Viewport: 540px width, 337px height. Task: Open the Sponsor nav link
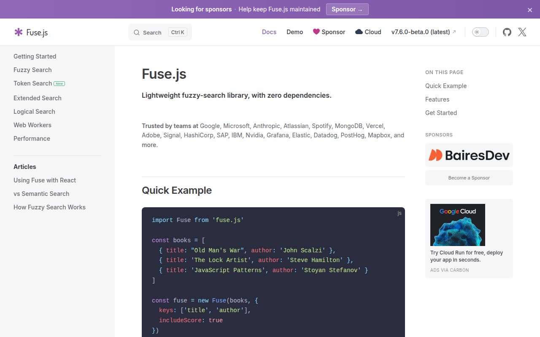[329, 32]
